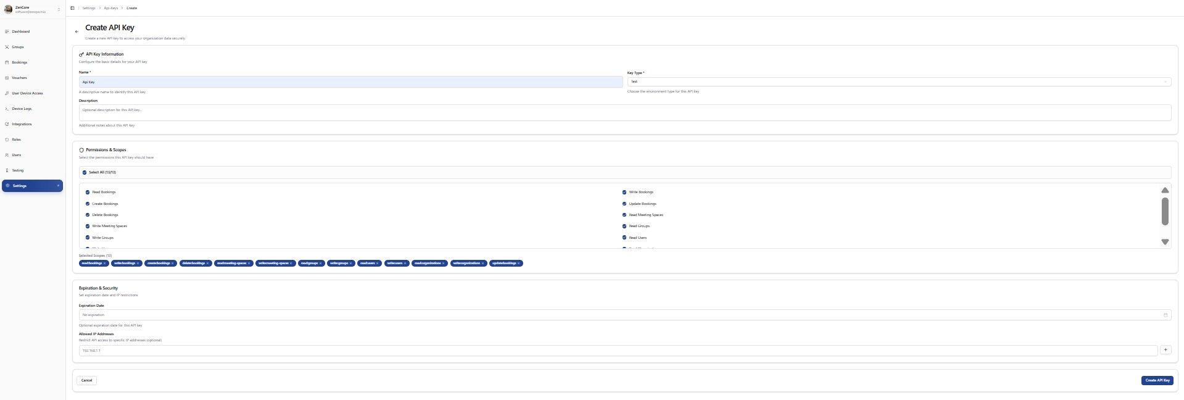Remove the write:bookings scope tag

click(x=138, y=264)
